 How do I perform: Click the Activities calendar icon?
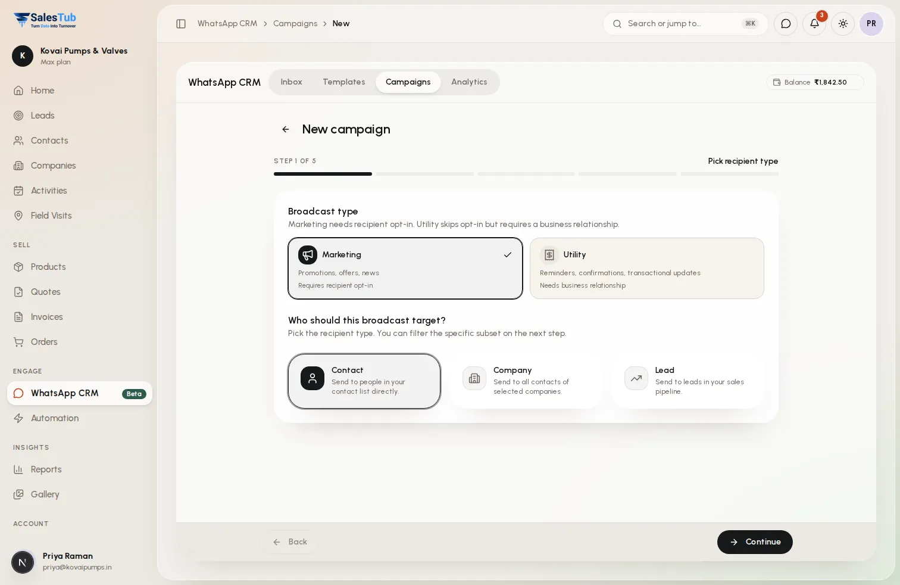(18, 191)
